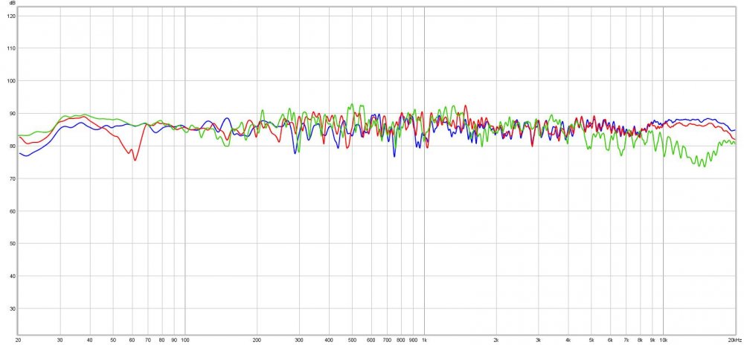Click the 300 frequency axis label
Screen dimensions: 744x345
click(299, 341)
